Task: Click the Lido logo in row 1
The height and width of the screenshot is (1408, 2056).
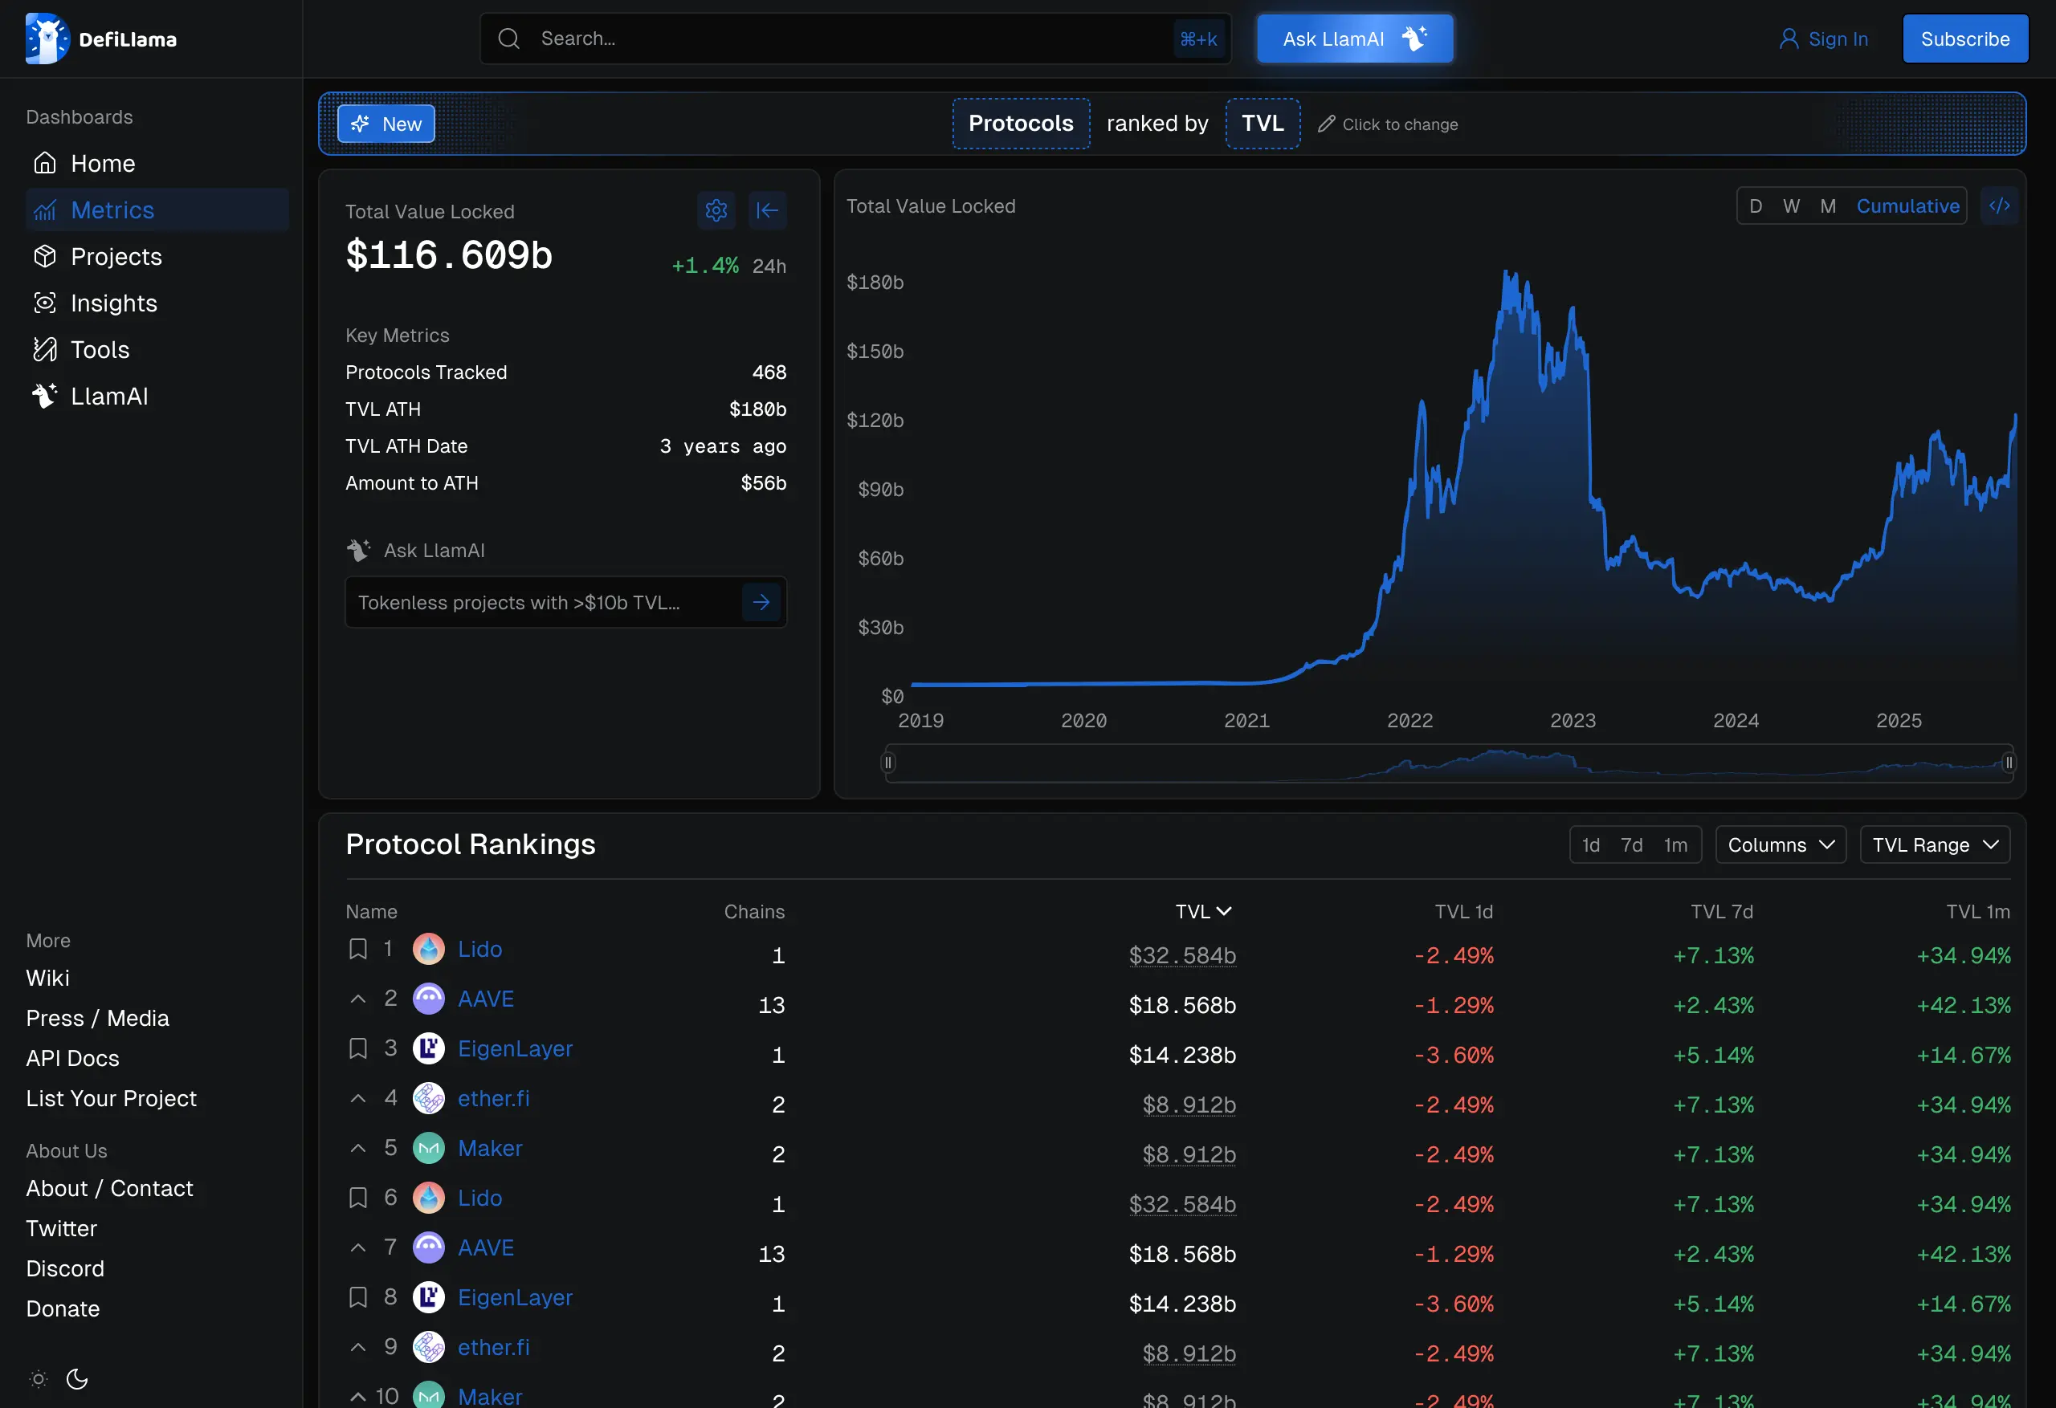Action: tap(429, 950)
